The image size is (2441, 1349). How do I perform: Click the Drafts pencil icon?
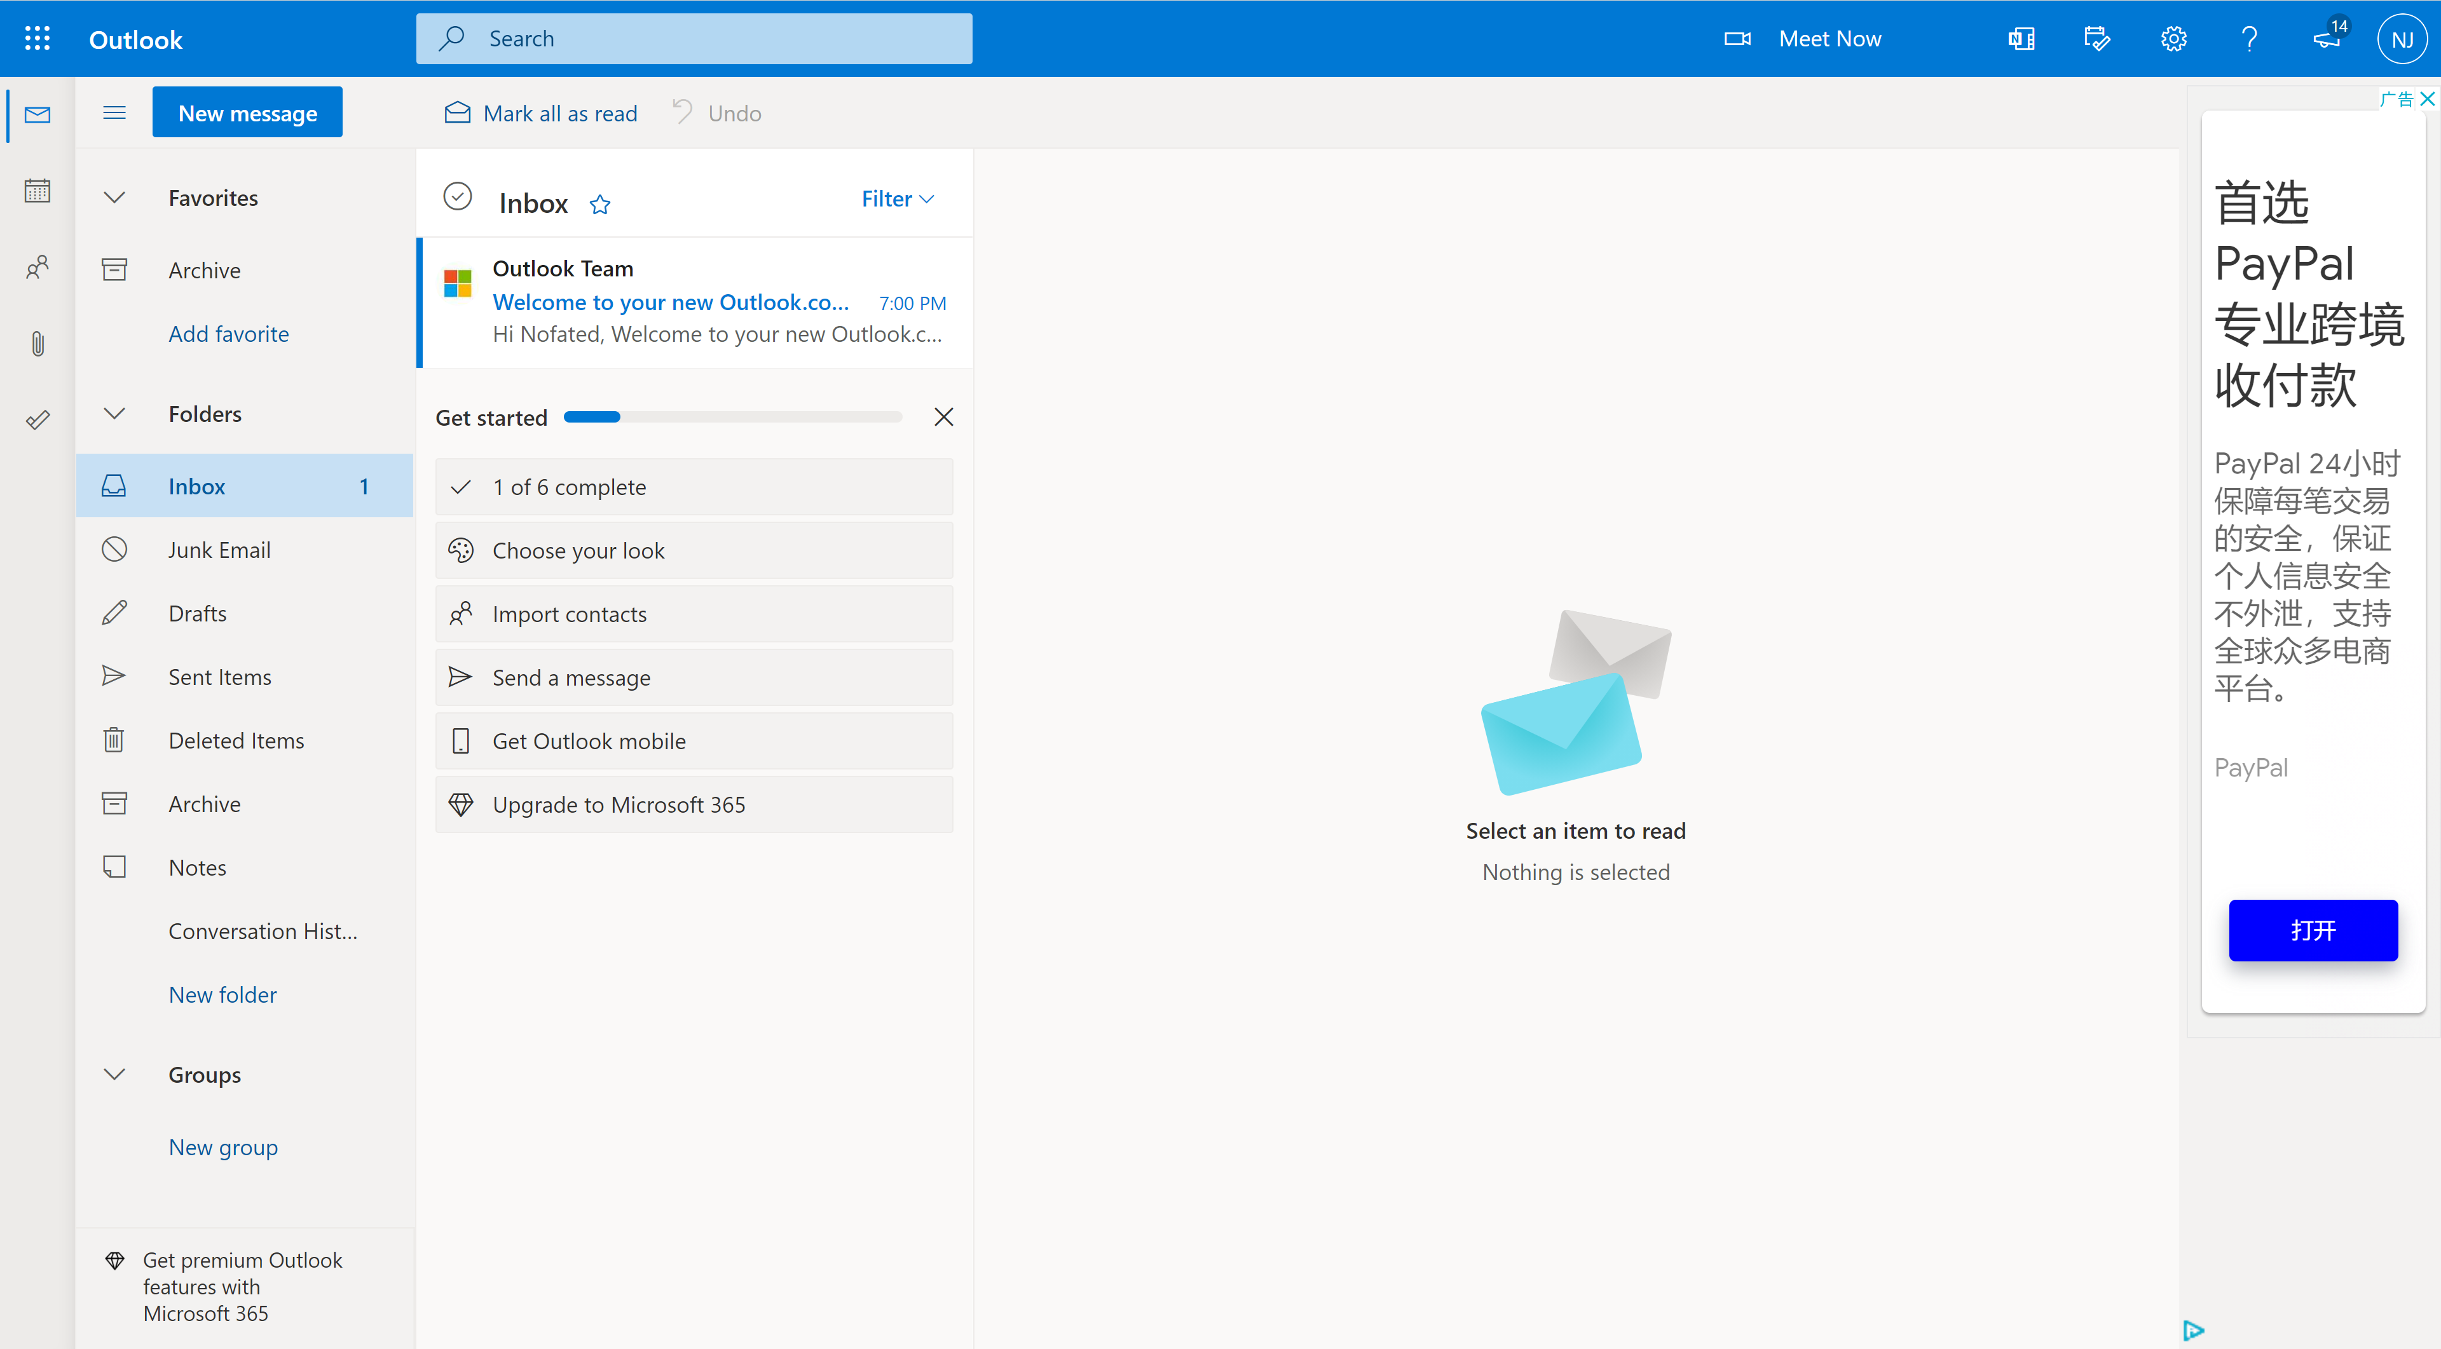coord(114,613)
